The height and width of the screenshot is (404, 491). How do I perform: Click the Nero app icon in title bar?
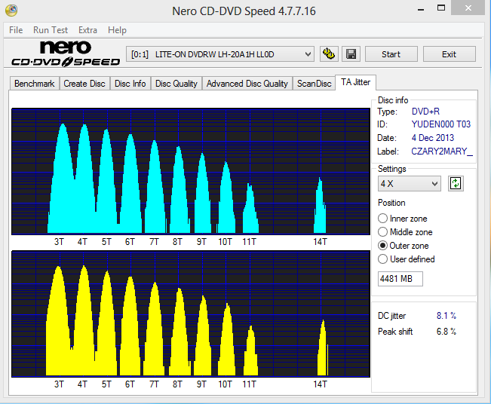pyautogui.click(x=11, y=10)
